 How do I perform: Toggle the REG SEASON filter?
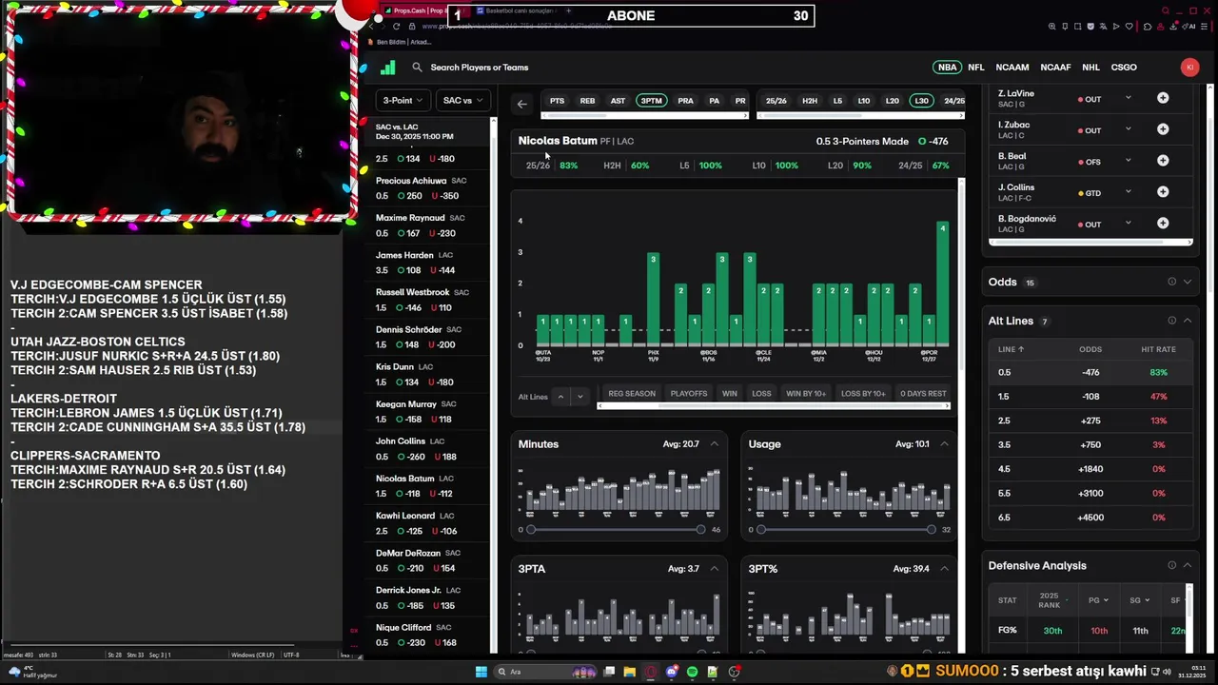coord(632,394)
